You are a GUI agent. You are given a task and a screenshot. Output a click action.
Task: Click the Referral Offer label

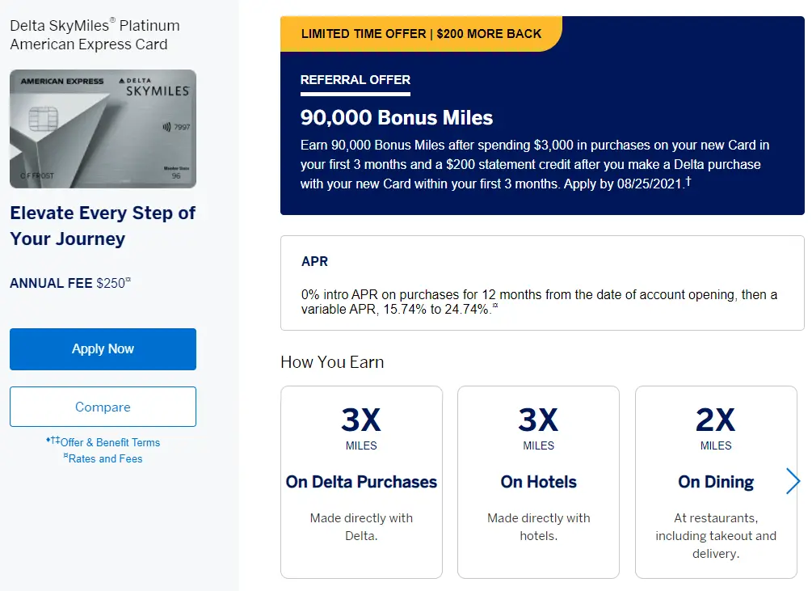tap(356, 80)
